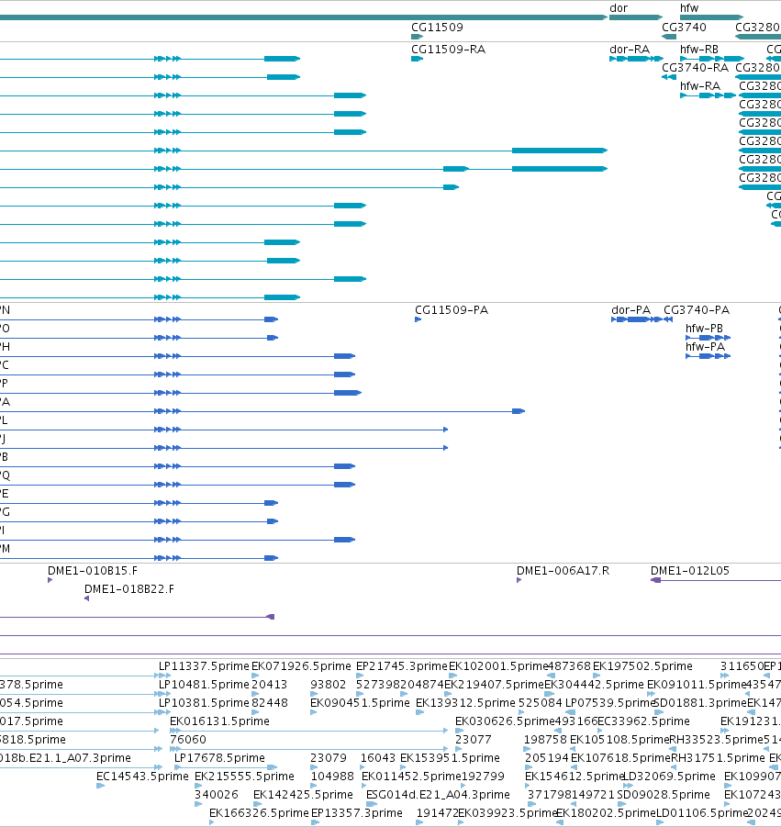Click the hfw-PB protein label
The height and width of the screenshot is (827, 781).
click(x=705, y=329)
